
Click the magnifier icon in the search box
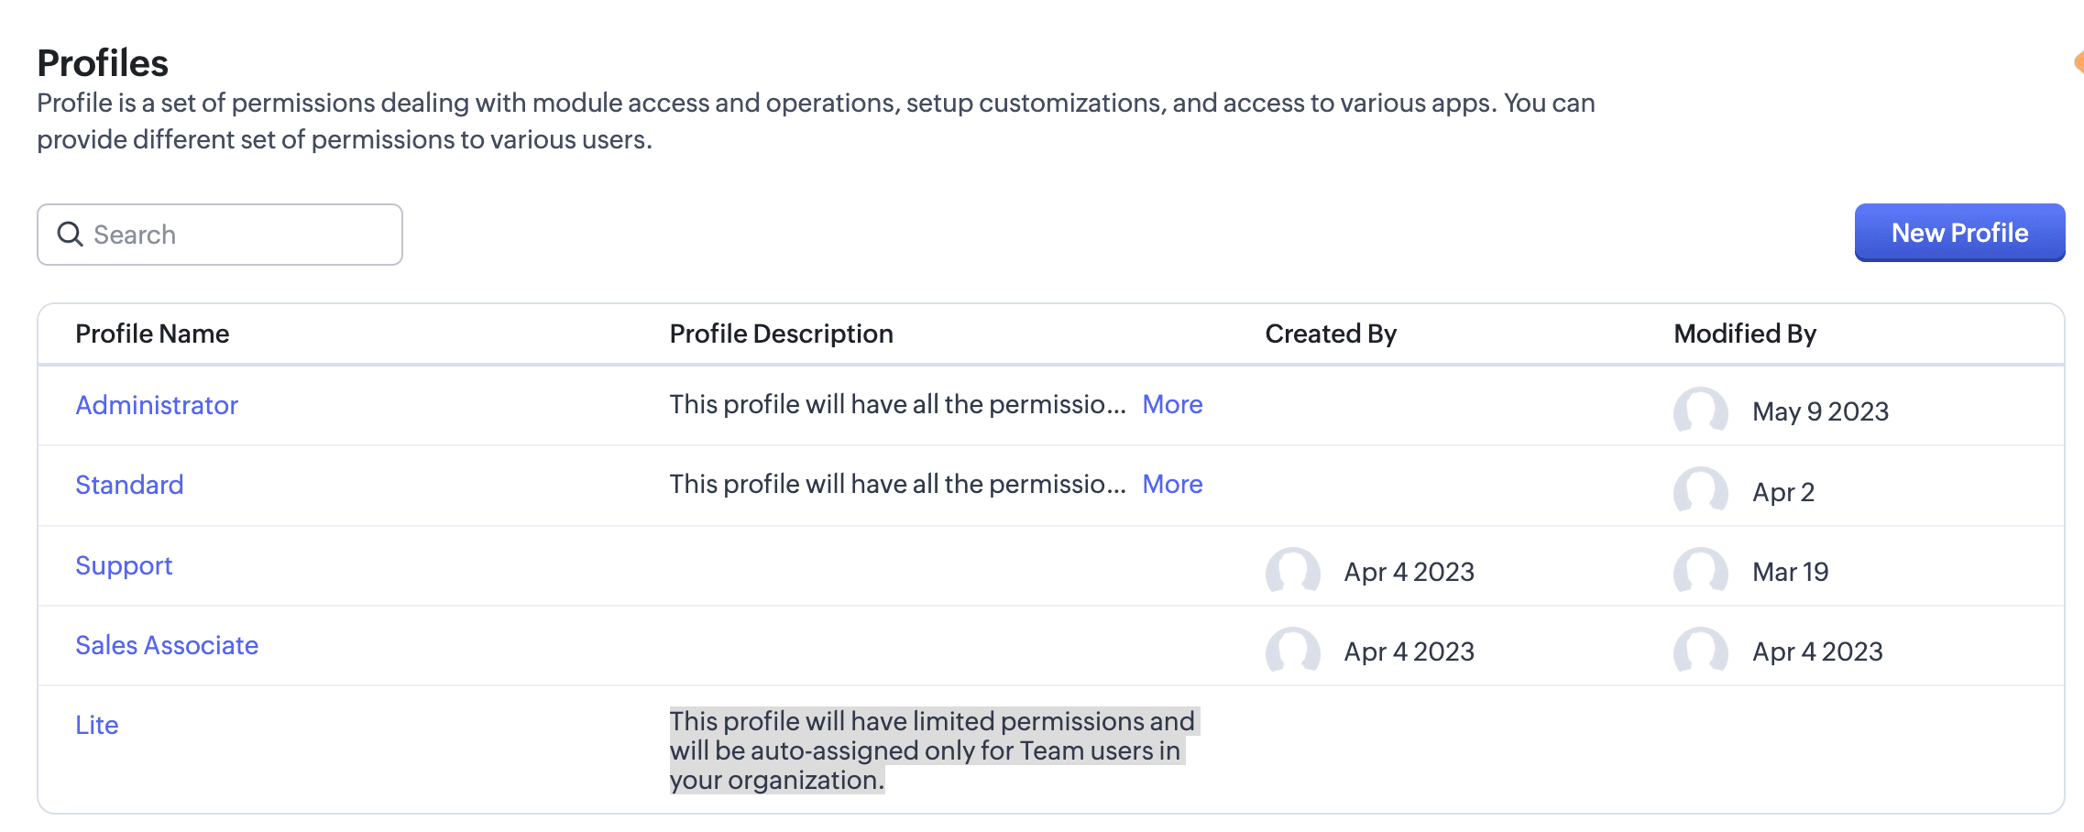70,235
